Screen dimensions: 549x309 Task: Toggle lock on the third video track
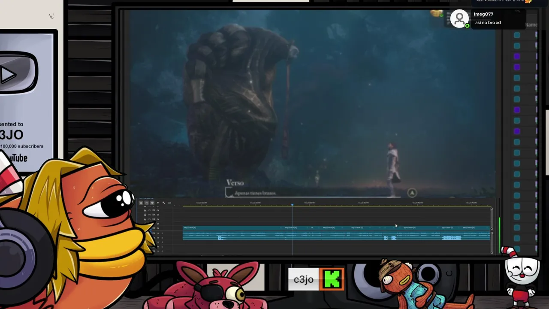coord(145,219)
